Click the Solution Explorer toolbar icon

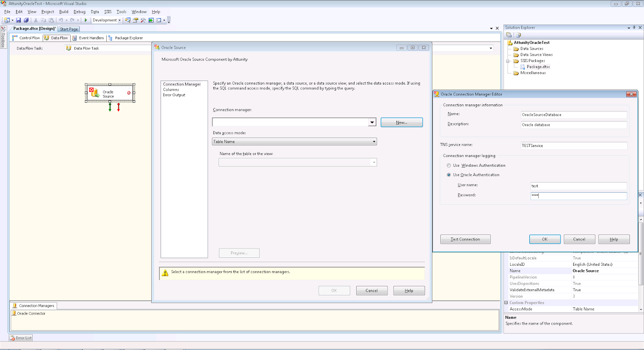point(128,20)
